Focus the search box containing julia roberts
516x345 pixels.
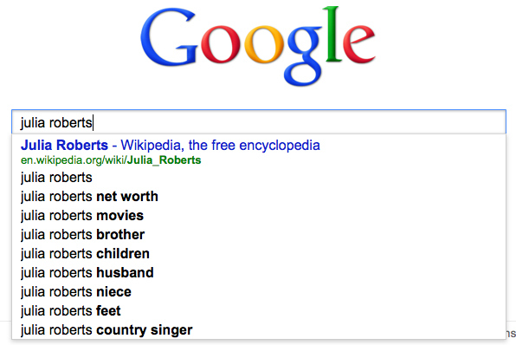(x=259, y=122)
